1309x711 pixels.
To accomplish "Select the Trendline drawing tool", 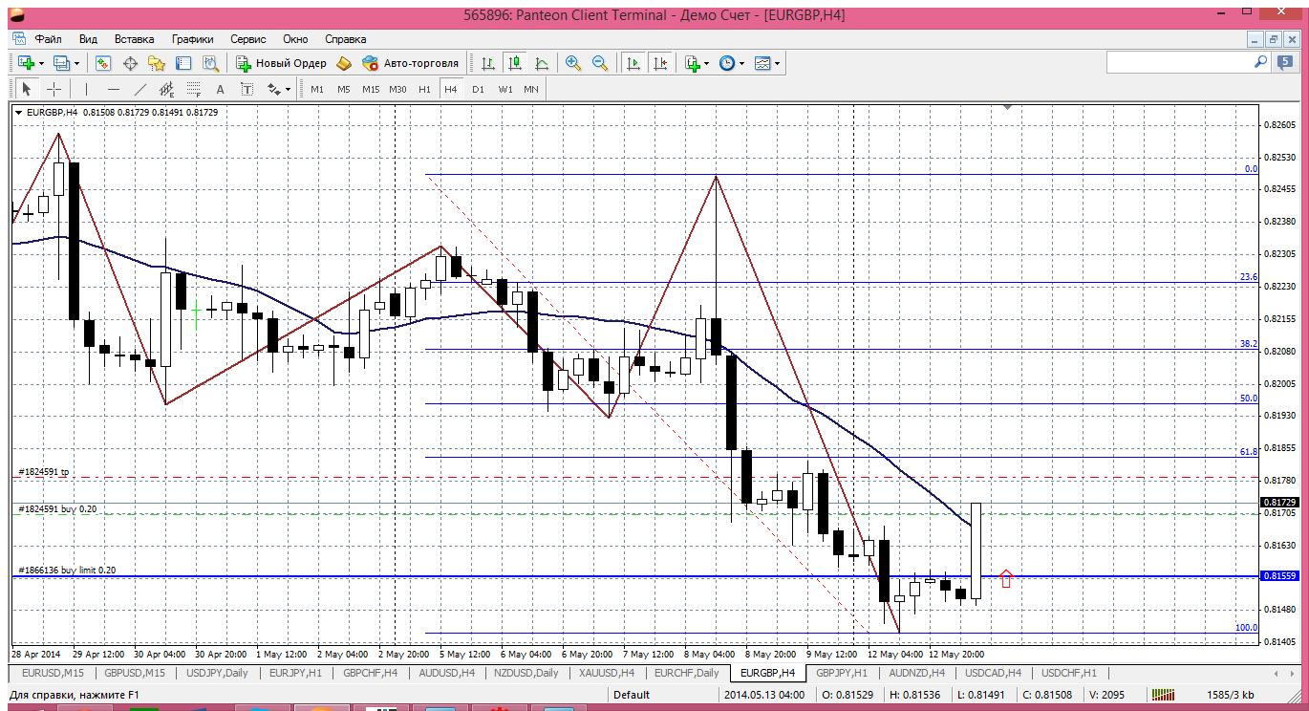I will (140, 89).
